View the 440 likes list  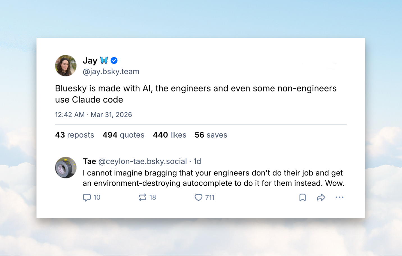coord(170,135)
